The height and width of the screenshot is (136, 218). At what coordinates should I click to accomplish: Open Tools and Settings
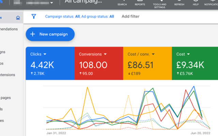(160, 4)
